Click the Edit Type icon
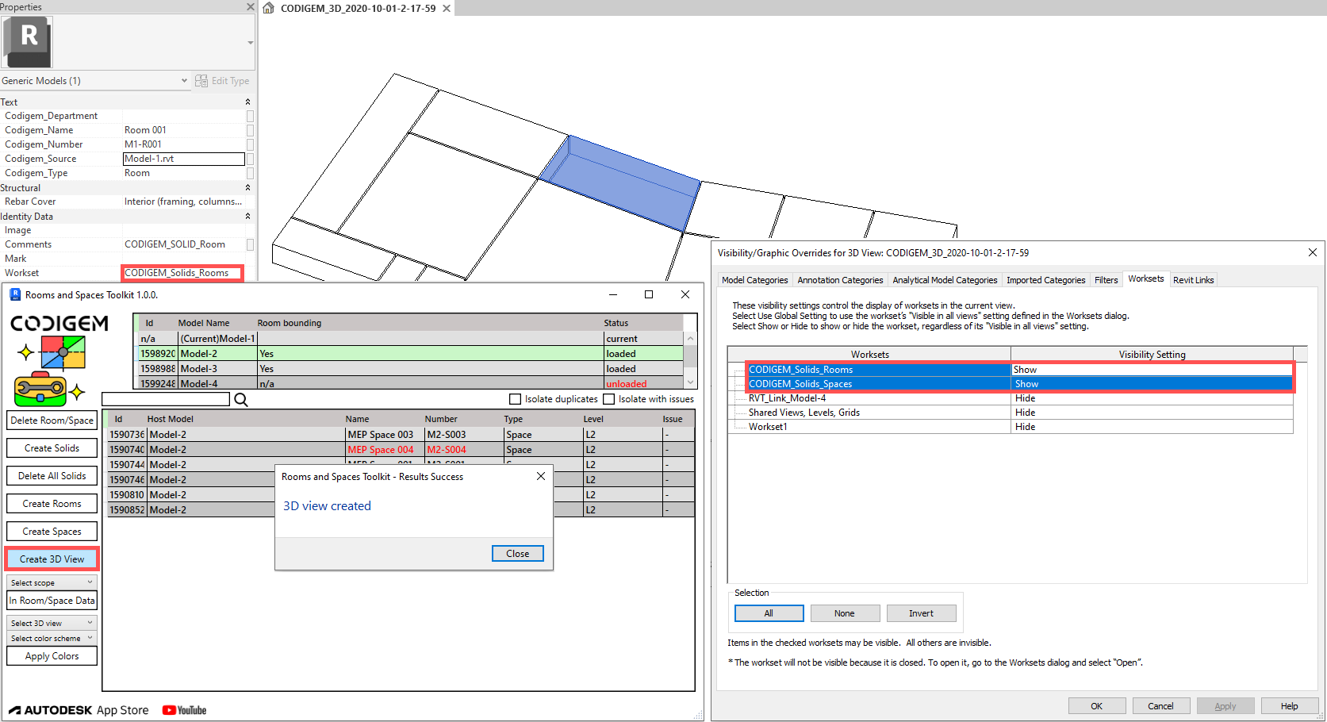The width and height of the screenshot is (1327, 722). [201, 81]
